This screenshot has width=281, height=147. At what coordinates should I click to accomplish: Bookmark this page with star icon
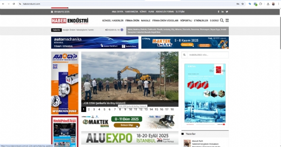coord(242,4)
